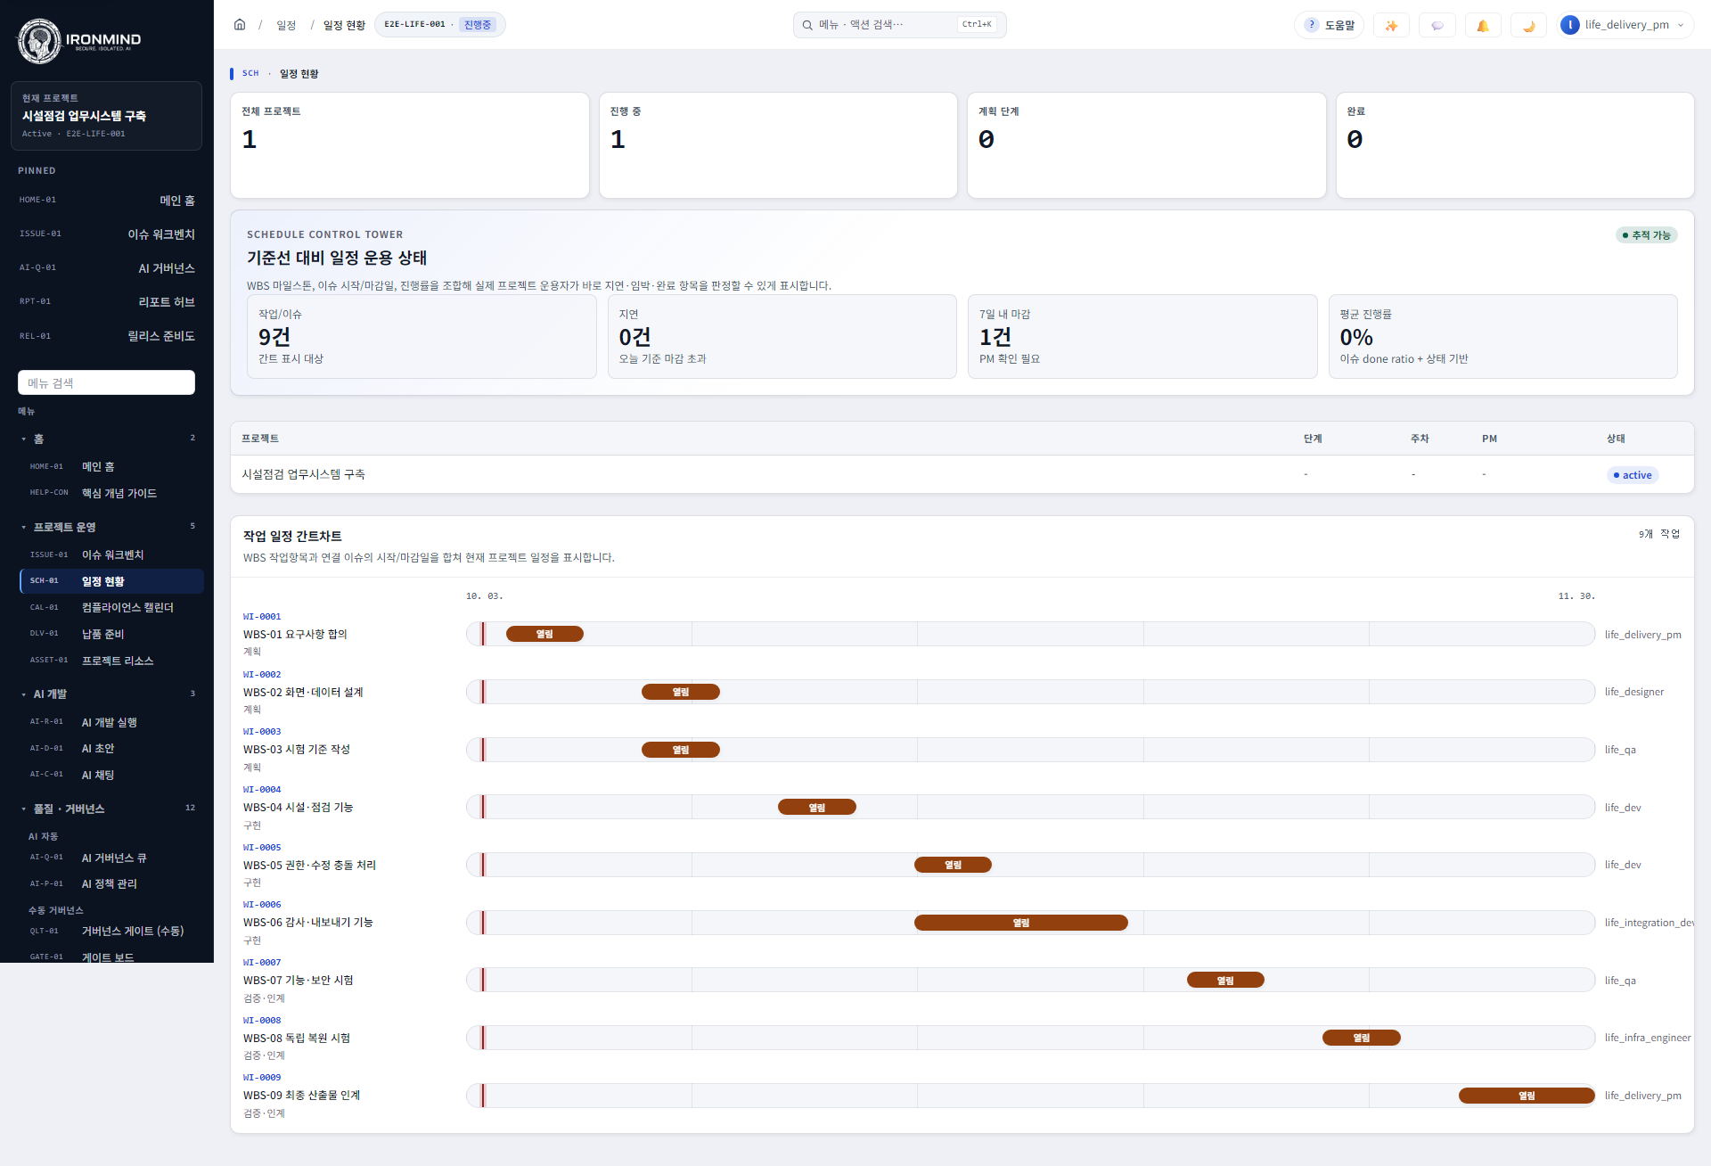Open the WI-0005 work item link
1711x1166 pixels.
tap(262, 847)
